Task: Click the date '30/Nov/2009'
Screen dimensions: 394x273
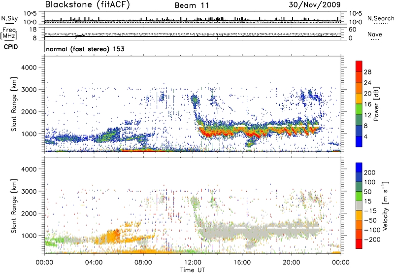Action: 315,4
